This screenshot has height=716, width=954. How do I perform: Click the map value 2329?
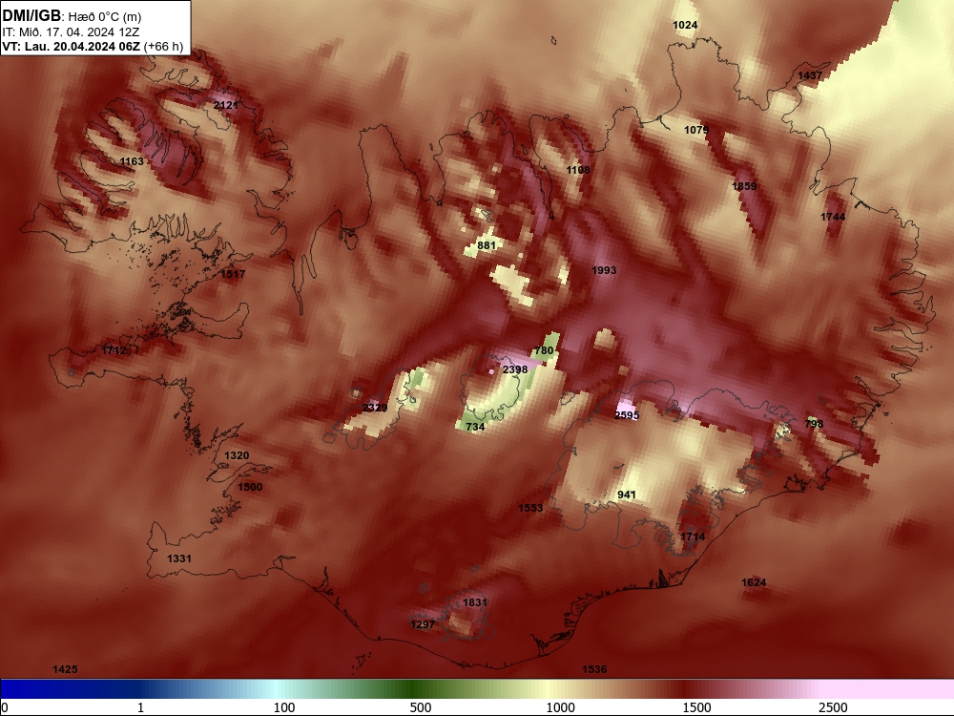pos(375,408)
